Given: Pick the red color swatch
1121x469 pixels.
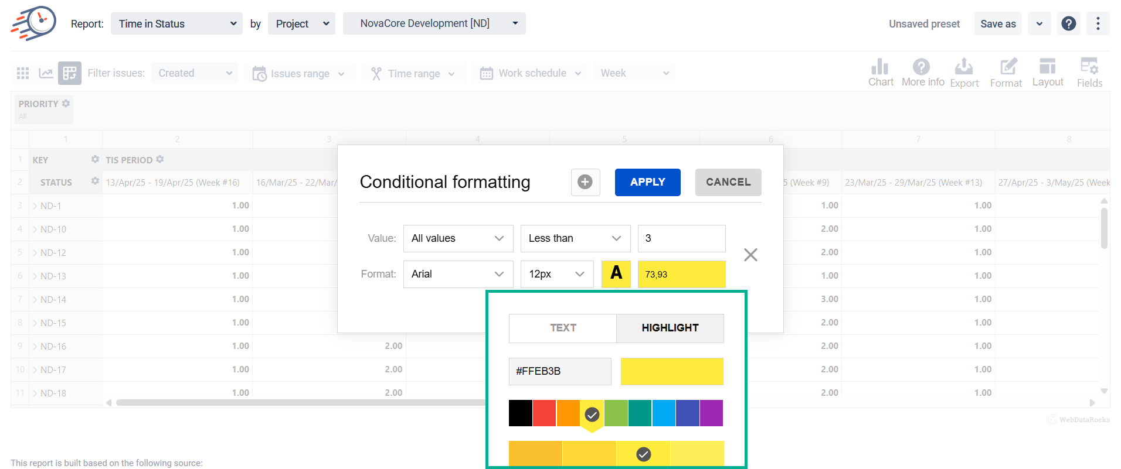Looking at the screenshot, I should 544,413.
